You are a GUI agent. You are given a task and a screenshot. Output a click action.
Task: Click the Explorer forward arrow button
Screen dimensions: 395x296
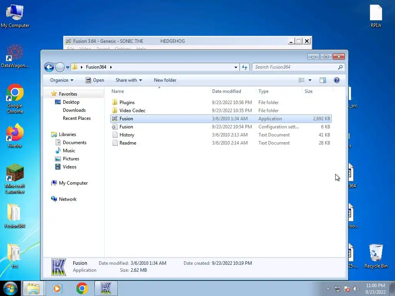60,67
